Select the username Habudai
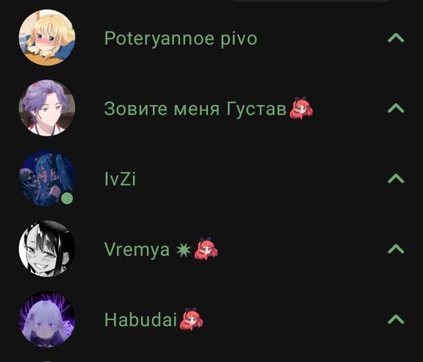Image resolution: width=423 pixels, height=362 pixels. [x=140, y=319]
